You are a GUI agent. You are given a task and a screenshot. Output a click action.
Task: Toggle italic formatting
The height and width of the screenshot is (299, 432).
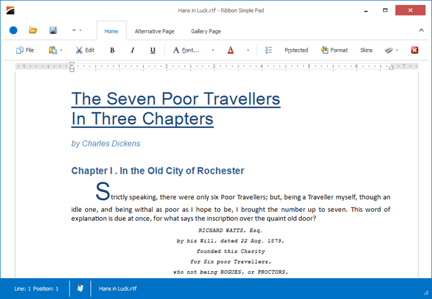pyautogui.click(x=132, y=50)
